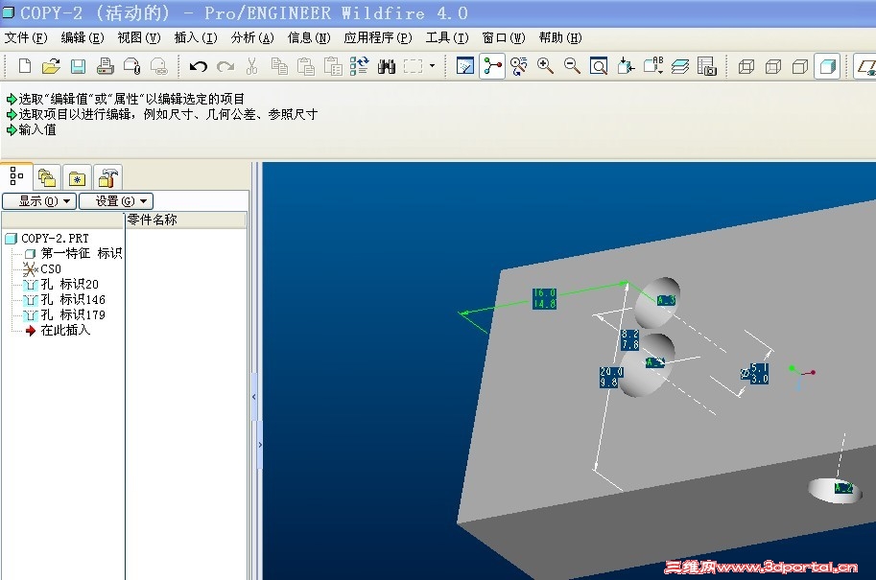Click the coordinate system triad in viewport

pyautogui.click(x=802, y=376)
